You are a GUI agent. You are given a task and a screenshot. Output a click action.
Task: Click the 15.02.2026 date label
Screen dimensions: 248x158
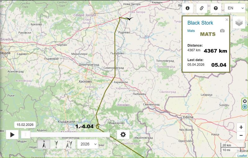pyautogui.click(x=25, y=125)
